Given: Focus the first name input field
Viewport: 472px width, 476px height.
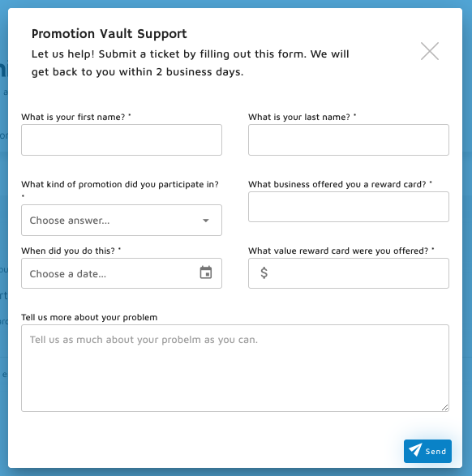Looking at the screenshot, I should [x=122, y=140].
